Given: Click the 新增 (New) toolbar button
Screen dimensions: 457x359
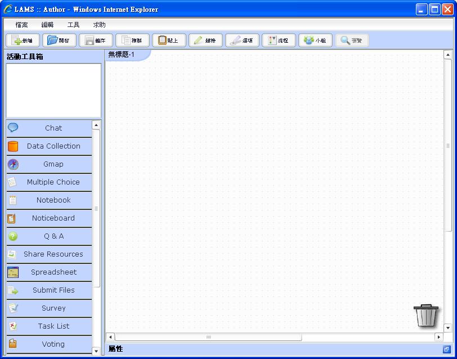Looking at the screenshot, I should 23,41.
